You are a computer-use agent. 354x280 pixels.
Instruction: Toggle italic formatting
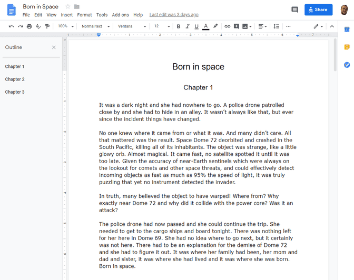pyautogui.click(x=188, y=26)
